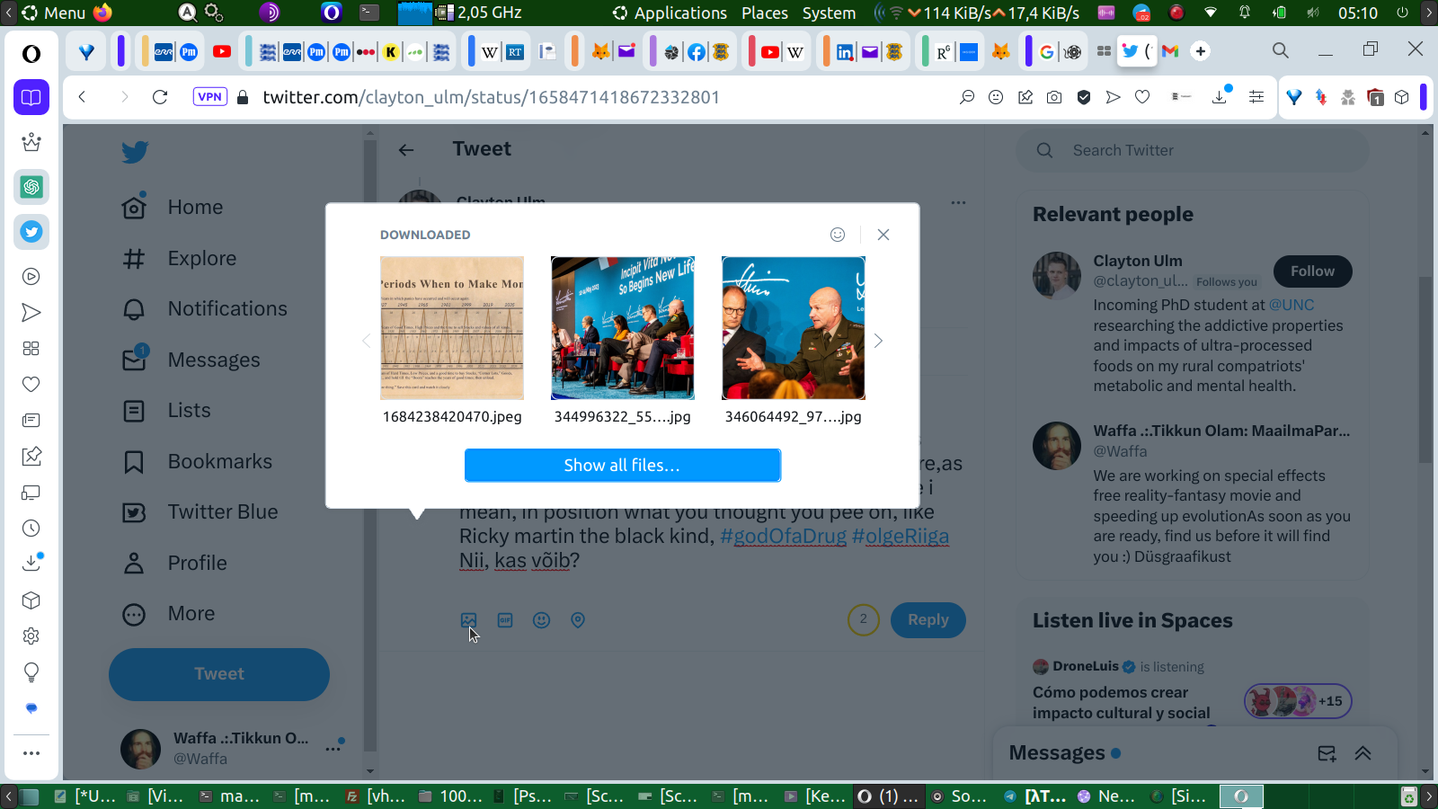Open Easy Setup sliders icon

click(x=1256, y=97)
